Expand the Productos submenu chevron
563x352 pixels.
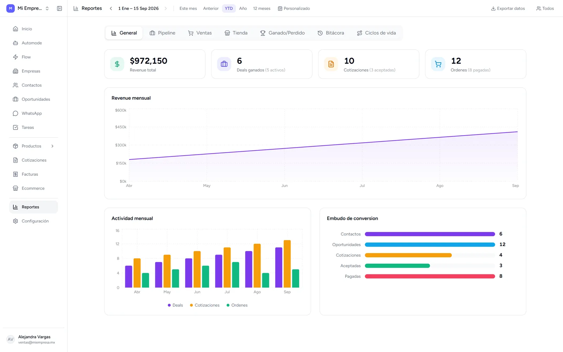click(52, 146)
